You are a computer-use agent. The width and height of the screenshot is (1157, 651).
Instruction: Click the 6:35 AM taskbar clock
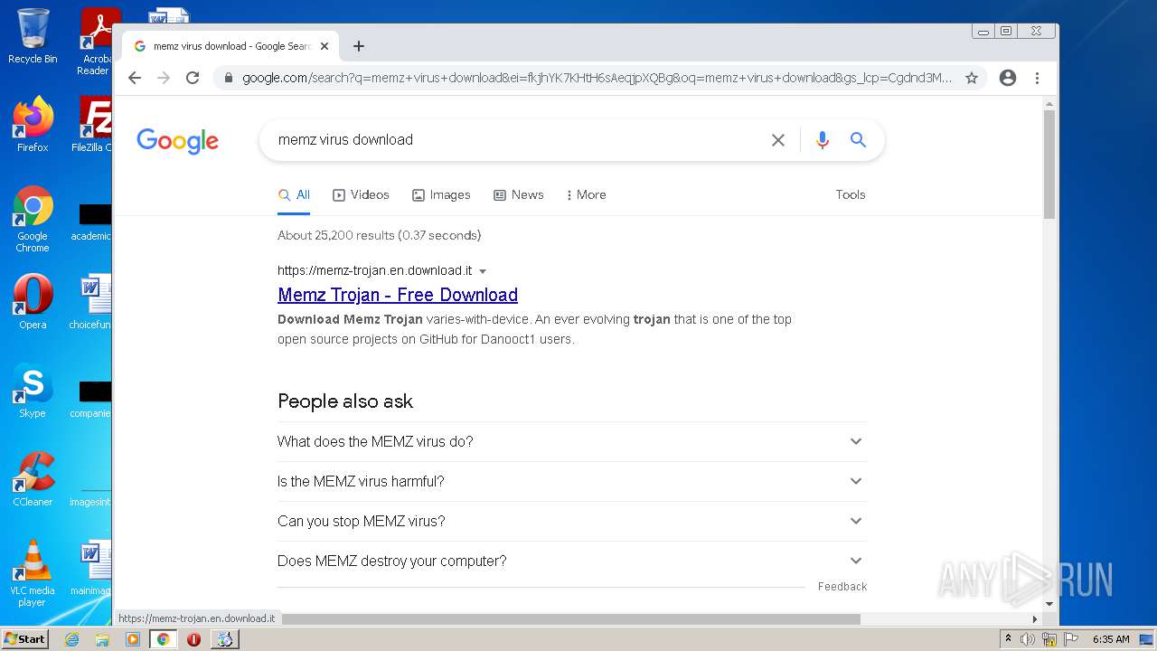pos(1111,639)
